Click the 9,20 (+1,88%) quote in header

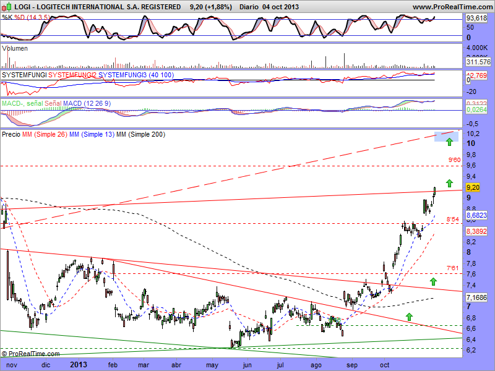211,7
